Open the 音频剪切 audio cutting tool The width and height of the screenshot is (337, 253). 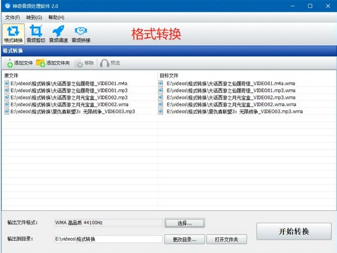pyautogui.click(x=37, y=34)
